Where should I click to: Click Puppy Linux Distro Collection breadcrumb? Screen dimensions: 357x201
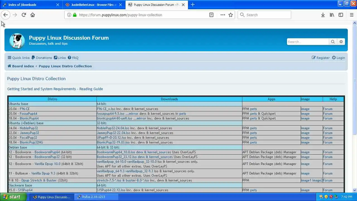(x=65, y=66)
